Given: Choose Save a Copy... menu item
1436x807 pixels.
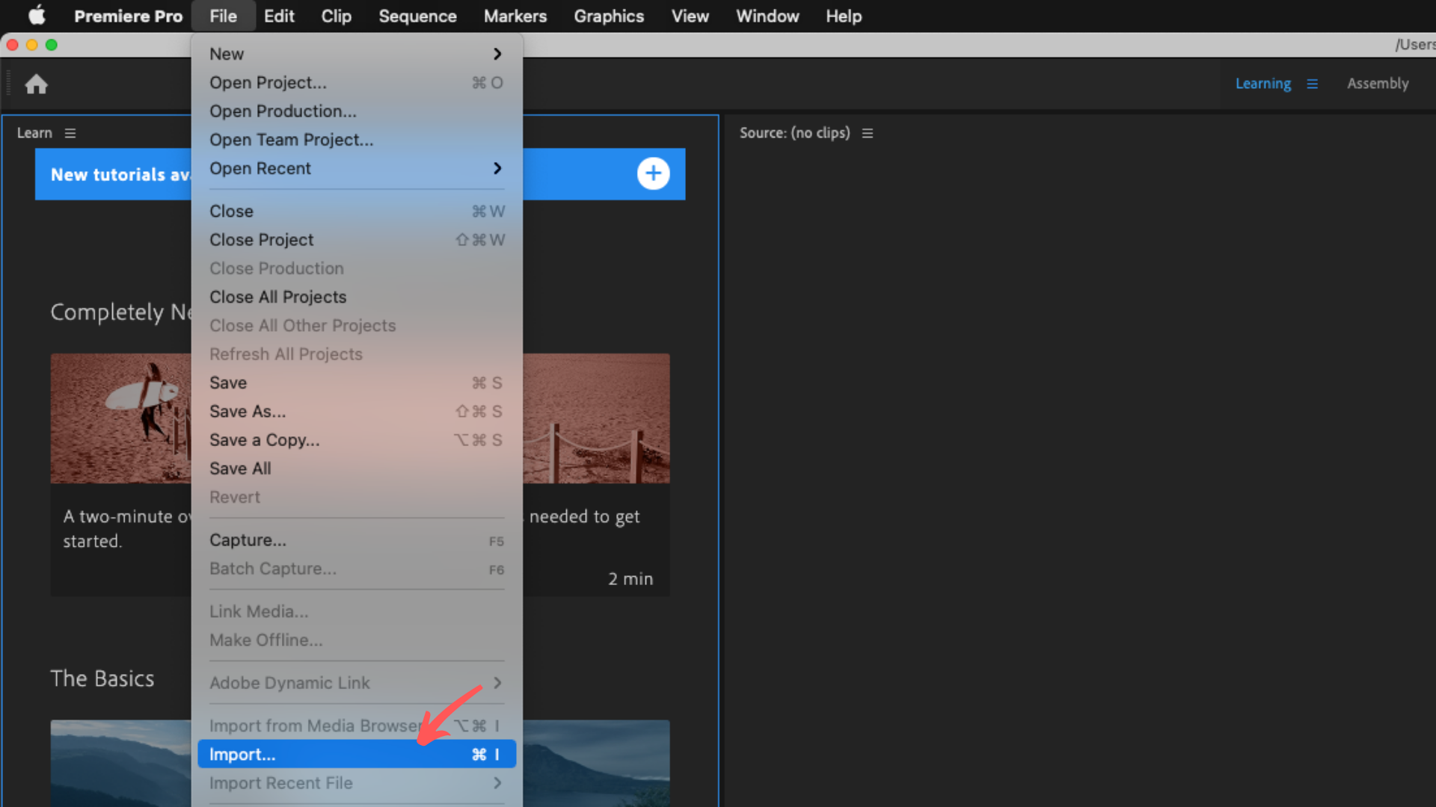Looking at the screenshot, I should click(357, 440).
